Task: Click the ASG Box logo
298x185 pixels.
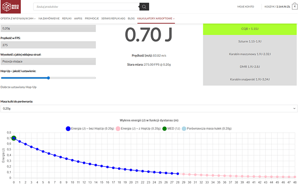Action: (13, 6)
